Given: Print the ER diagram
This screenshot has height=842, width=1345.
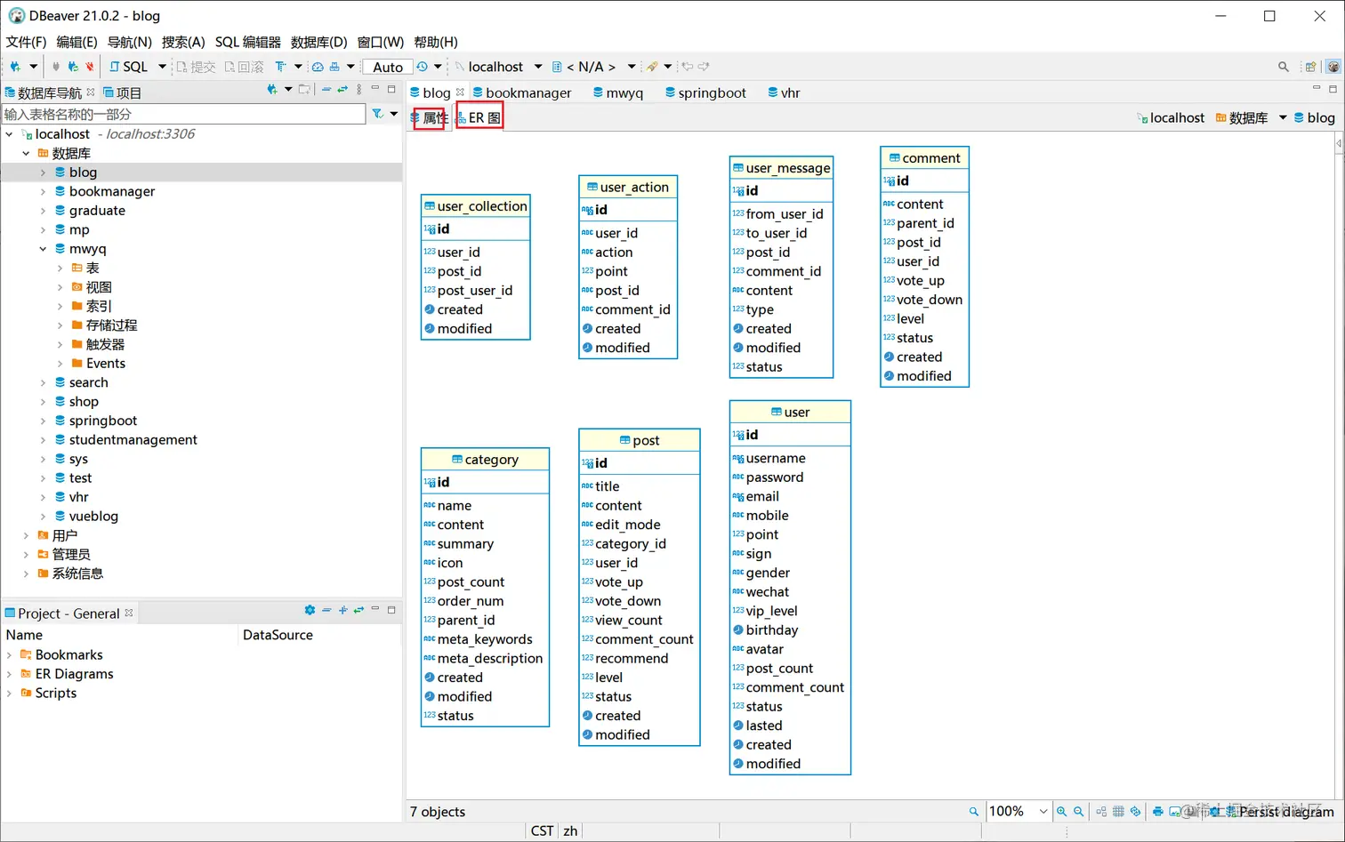Looking at the screenshot, I should (x=1157, y=812).
